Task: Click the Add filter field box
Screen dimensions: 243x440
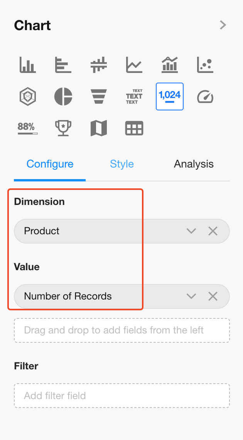Action: 122,396
